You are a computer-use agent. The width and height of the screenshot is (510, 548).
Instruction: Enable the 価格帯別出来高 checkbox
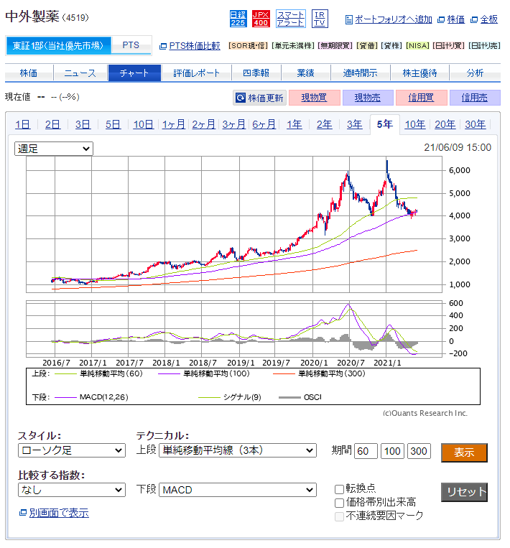click(339, 503)
